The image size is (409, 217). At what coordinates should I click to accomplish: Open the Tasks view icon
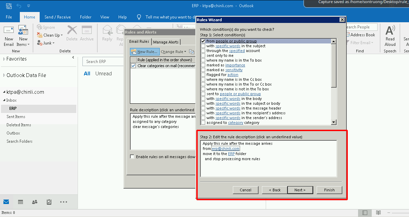[x=49, y=202]
